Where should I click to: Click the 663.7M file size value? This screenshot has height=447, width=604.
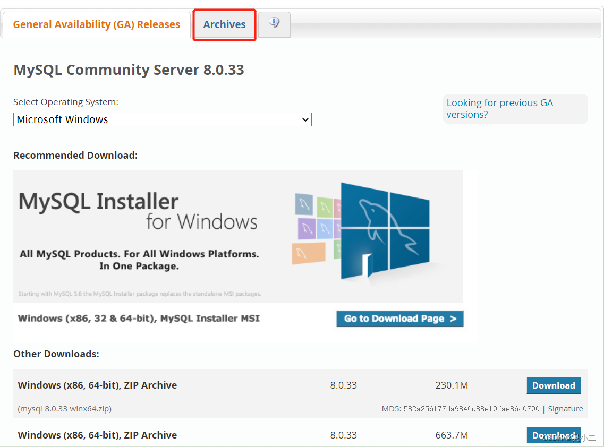coord(452,435)
